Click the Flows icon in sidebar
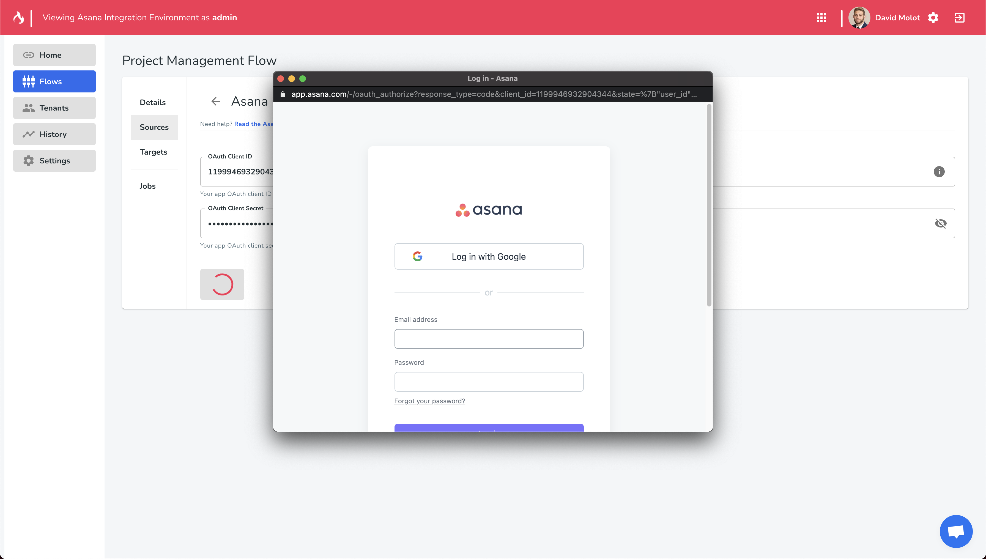This screenshot has width=986, height=559. coord(28,81)
